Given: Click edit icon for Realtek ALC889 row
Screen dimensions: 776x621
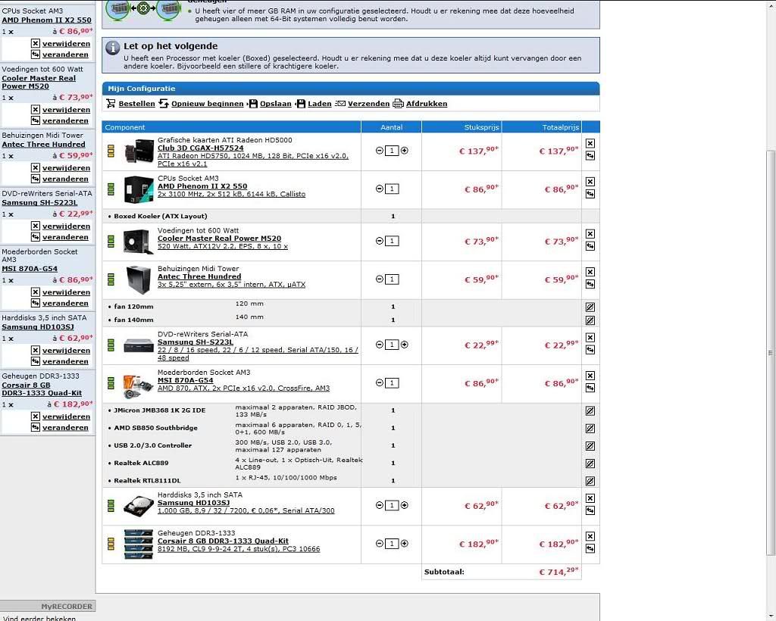Looking at the screenshot, I should coord(590,463).
